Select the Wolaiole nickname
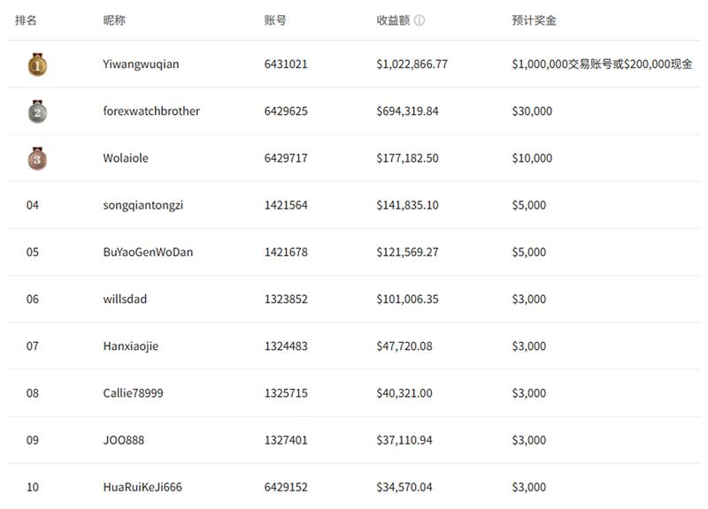 126,158
